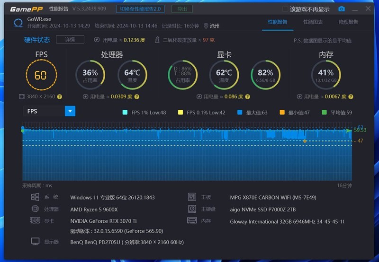Click the processor 36% usage gauge
This screenshot has width=379, height=262.
click(90, 75)
